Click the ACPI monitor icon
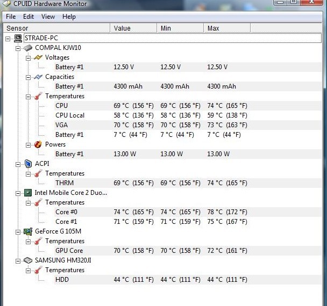Image resolution: width=327 pixels, height=306 pixels. click(x=28, y=164)
